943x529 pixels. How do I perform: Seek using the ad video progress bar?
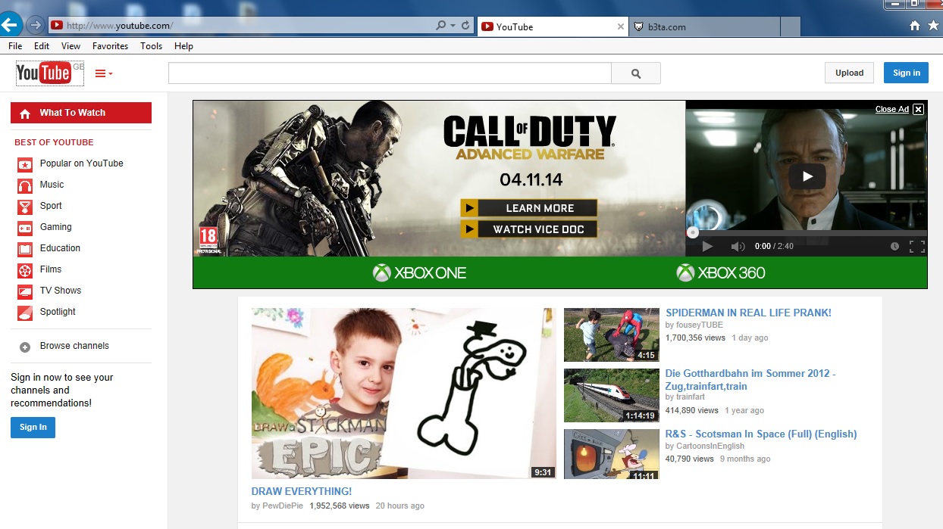807,233
